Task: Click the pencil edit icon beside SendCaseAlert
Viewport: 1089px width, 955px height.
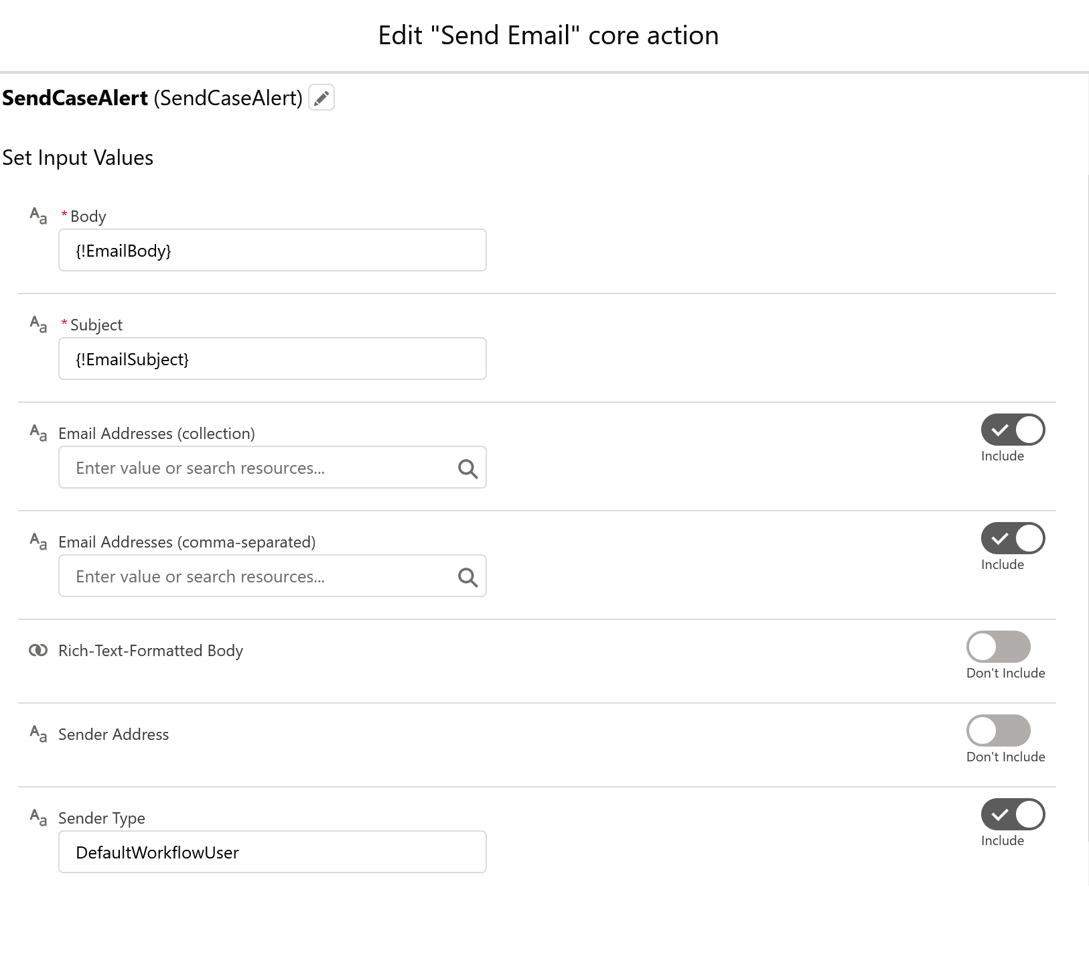Action: click(x=321, y=98)
